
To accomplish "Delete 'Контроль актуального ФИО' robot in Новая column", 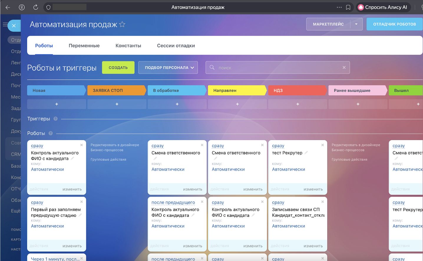I will [x=82, y=145].
